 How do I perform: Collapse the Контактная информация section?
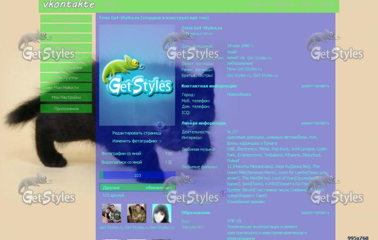(x=209, y=86)
